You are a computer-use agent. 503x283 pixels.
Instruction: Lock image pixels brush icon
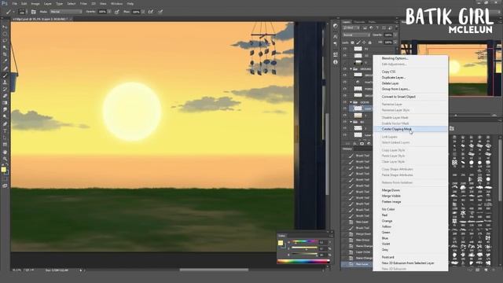pos(358,42)
